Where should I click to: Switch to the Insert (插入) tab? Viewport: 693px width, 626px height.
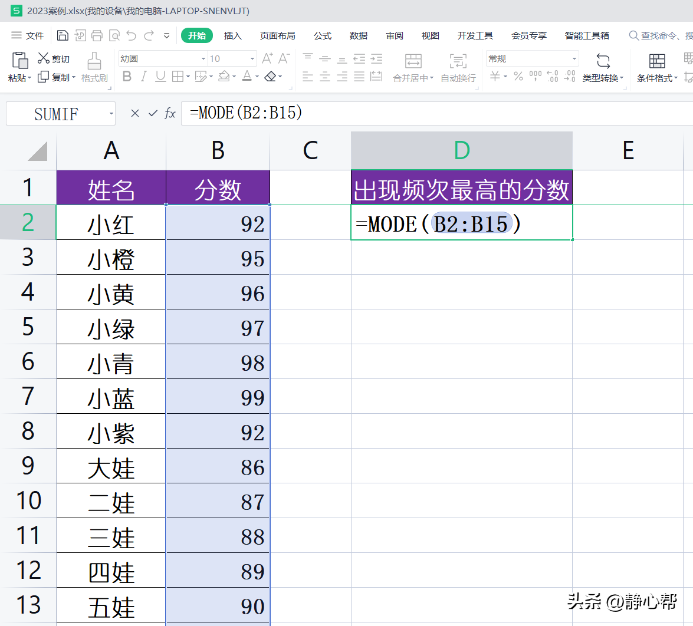232,36
